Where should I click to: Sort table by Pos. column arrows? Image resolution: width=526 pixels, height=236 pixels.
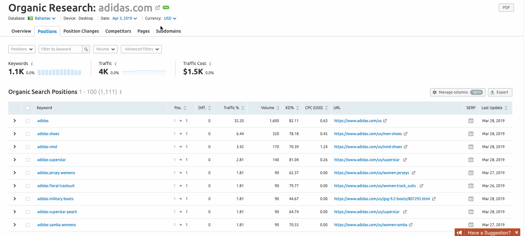point(185,108)
